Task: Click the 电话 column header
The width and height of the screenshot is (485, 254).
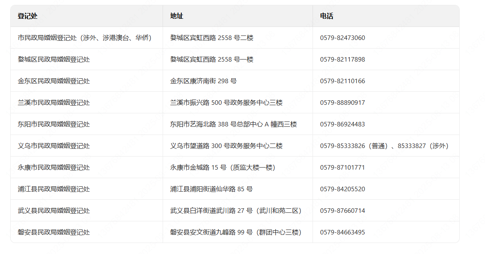Action: click(386, 16)
